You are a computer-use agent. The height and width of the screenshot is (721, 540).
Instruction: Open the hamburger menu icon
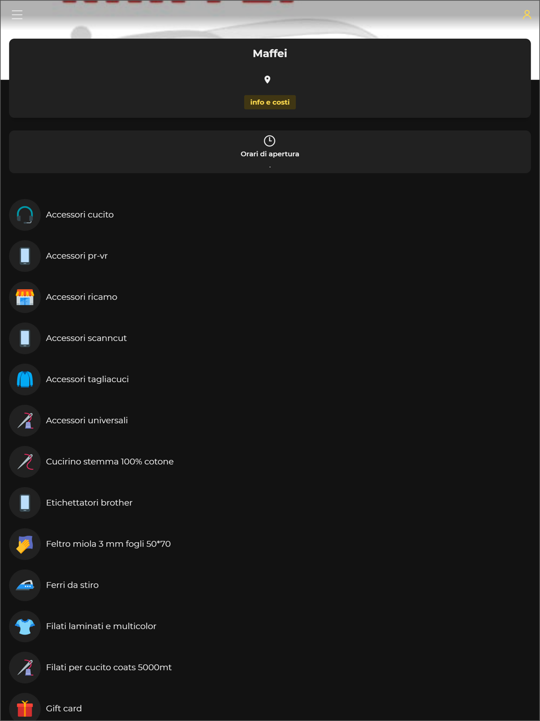click(17, 15)
